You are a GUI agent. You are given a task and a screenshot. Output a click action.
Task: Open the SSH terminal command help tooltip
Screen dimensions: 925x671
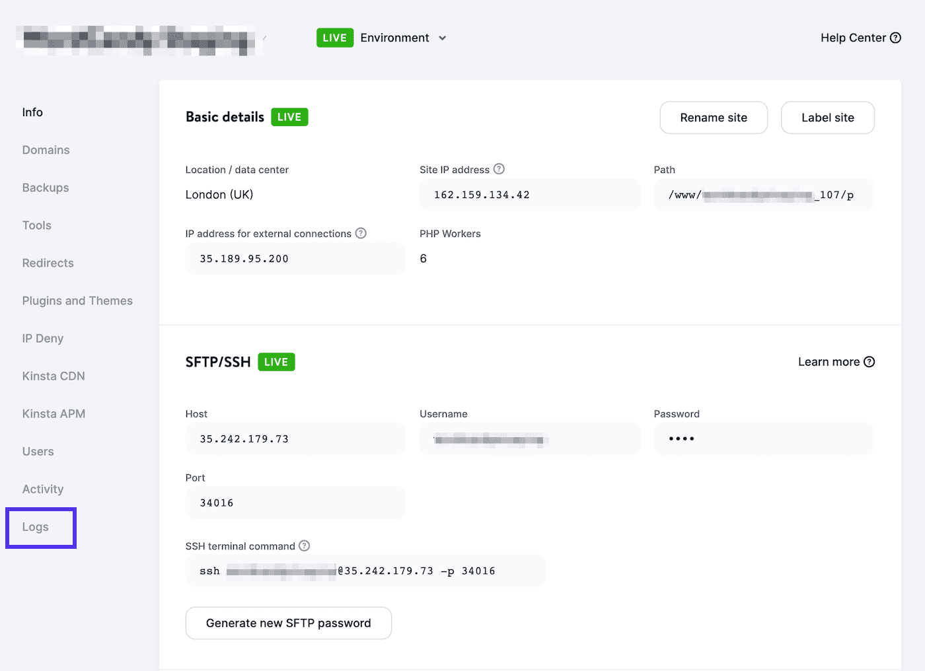(x=304, y=546)
